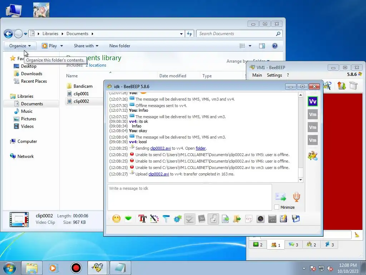This screenshot has width=366, height=275.
Task: Expand the change view dropdown arrow
Action: tap(250, 46)
